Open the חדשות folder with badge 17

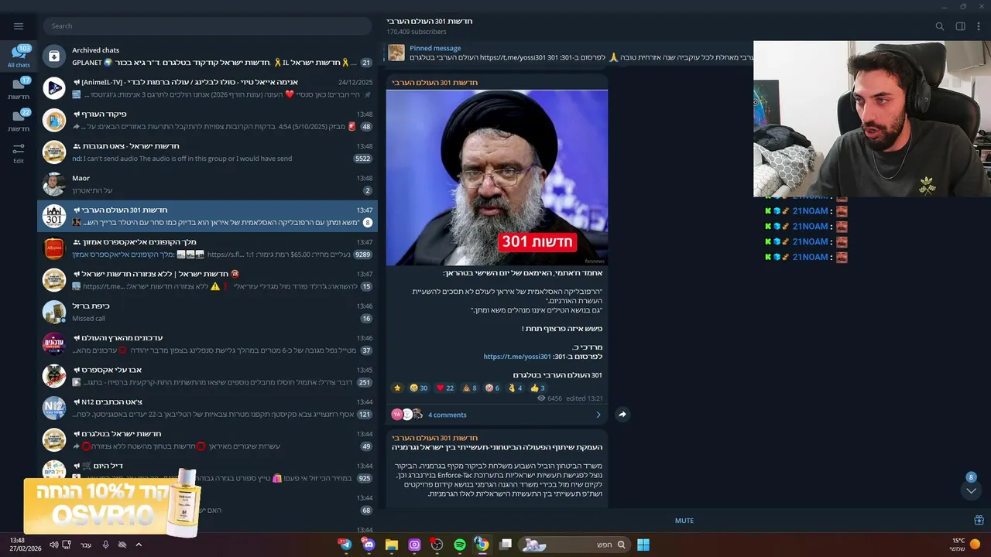pos(19,90)
